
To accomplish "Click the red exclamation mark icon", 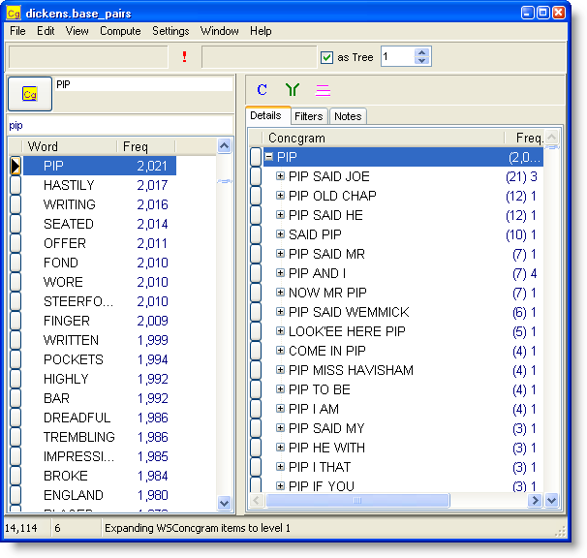I will pos(184,56).
